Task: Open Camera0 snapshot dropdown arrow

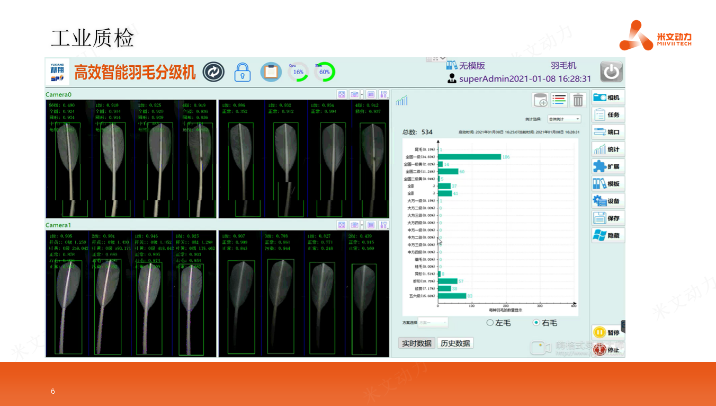Action: [362, 94]
